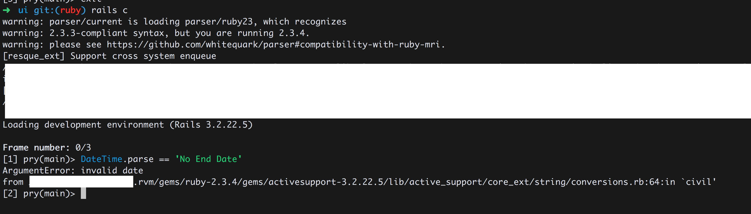
Task: Click the '[2] pry(main)>' prompt
Action: pyautogui.click(x=39, y=193)
